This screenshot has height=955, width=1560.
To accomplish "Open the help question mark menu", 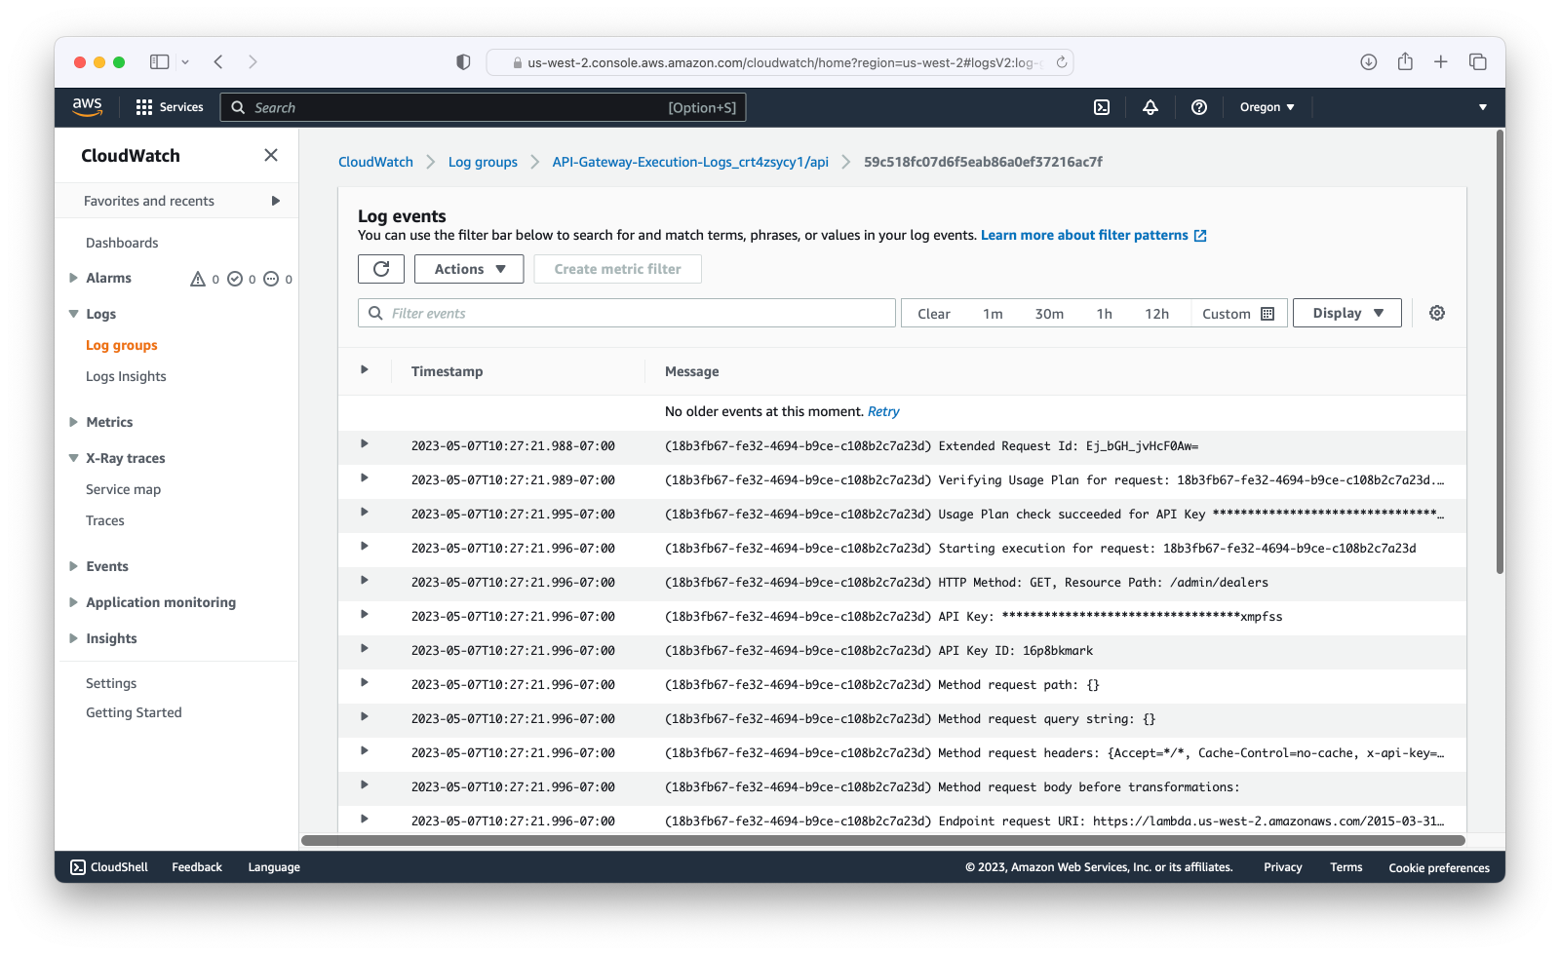I will [x=1199, y=107].
